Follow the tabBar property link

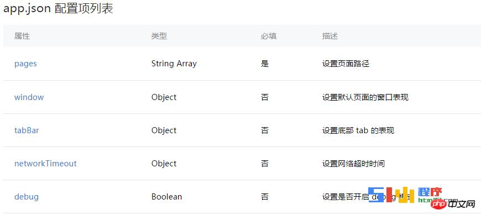tap(27, 130)
